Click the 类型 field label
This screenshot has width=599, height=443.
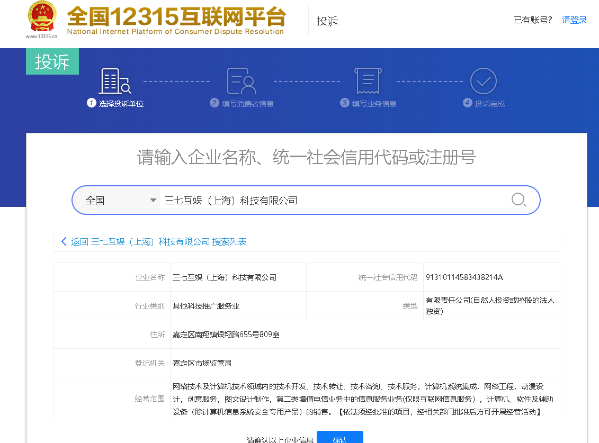click(410, 306)
